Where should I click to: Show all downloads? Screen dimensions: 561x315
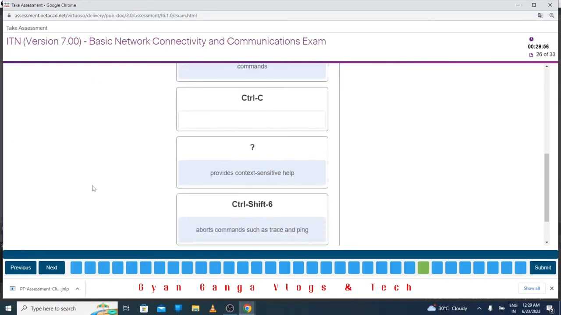tap(532, 288)
